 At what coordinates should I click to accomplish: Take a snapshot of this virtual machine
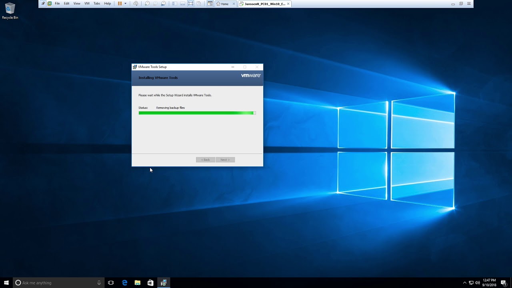pos(147,4)
